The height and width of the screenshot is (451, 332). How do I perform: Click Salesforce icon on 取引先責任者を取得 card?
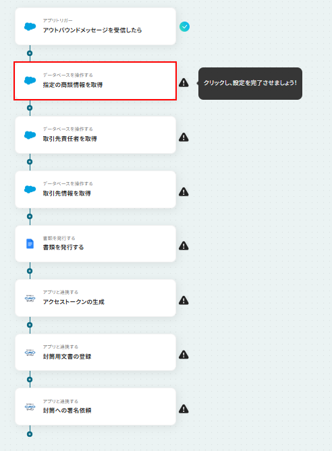click(30, 135)
